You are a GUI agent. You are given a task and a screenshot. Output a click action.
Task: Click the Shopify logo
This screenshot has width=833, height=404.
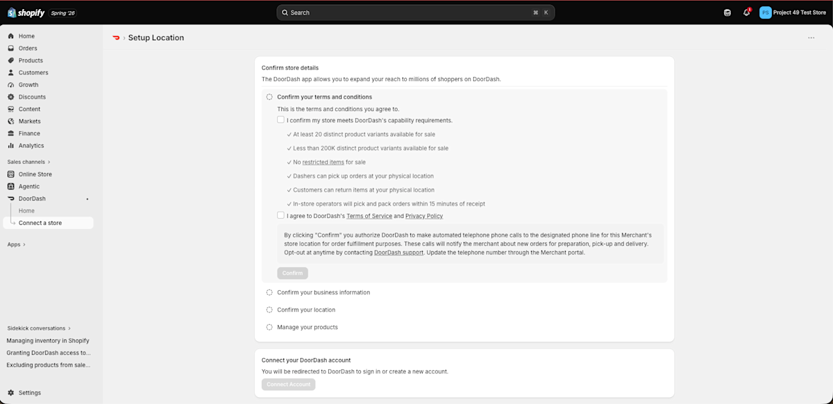click(26, 12)
